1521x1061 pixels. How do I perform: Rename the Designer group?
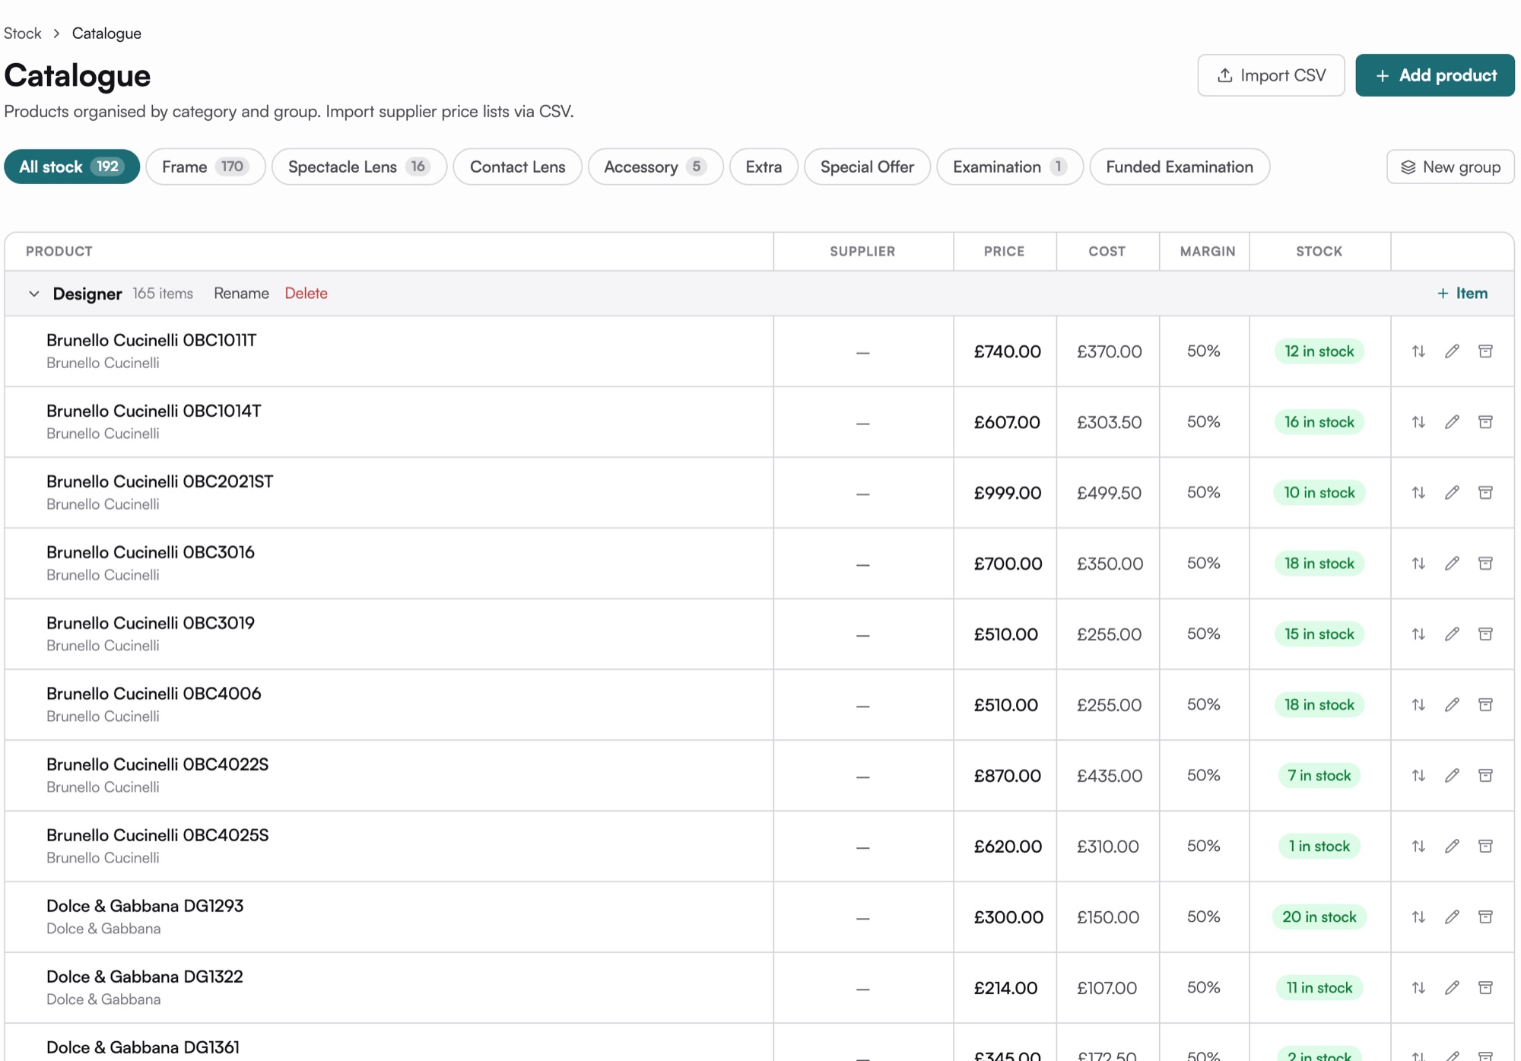241,294
